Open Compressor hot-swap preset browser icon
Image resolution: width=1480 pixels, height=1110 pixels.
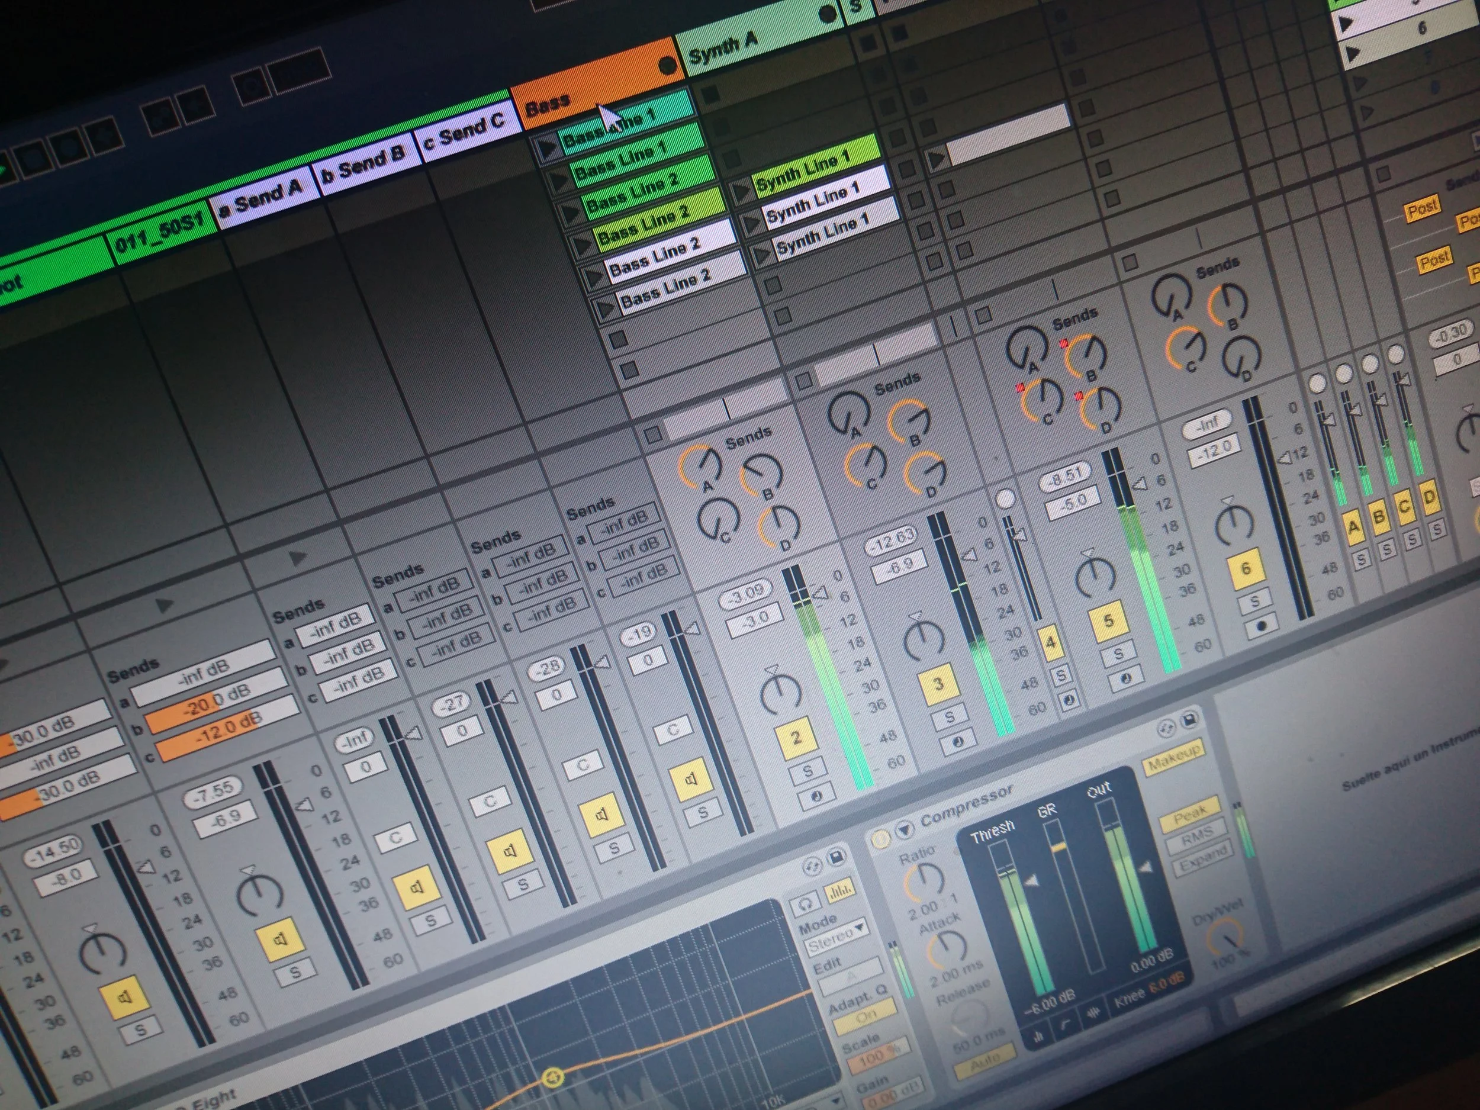point(1166,728)
